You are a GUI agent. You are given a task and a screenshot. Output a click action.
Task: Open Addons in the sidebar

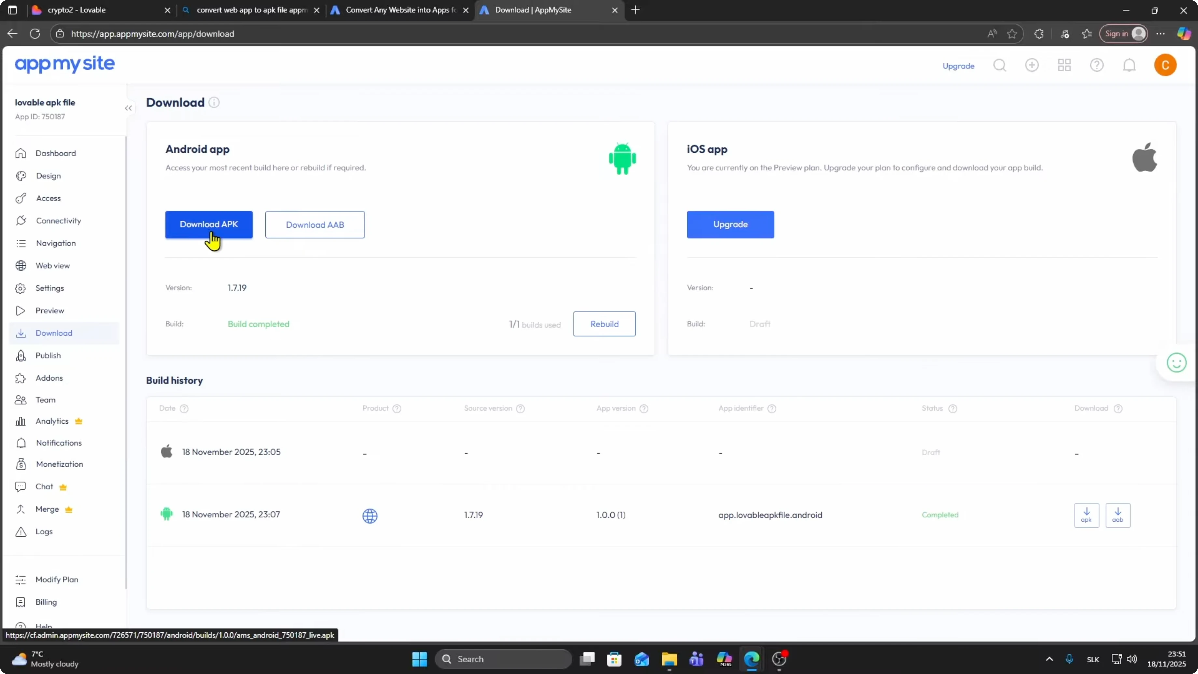64,378
